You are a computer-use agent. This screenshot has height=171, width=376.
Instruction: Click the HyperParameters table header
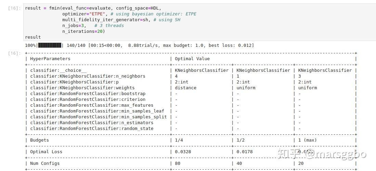50,59
